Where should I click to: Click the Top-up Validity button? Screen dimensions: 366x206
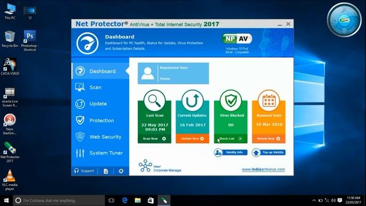(x=269, y=153)
